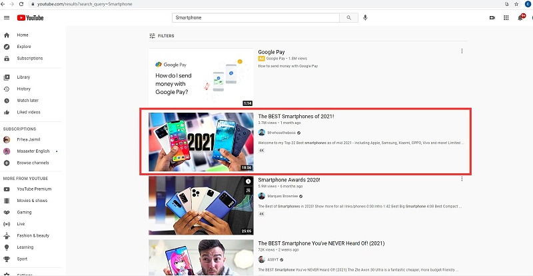Open Liked videos in the sidebar
The height and width of the screenshot is (276, 533).
[28, 112]
